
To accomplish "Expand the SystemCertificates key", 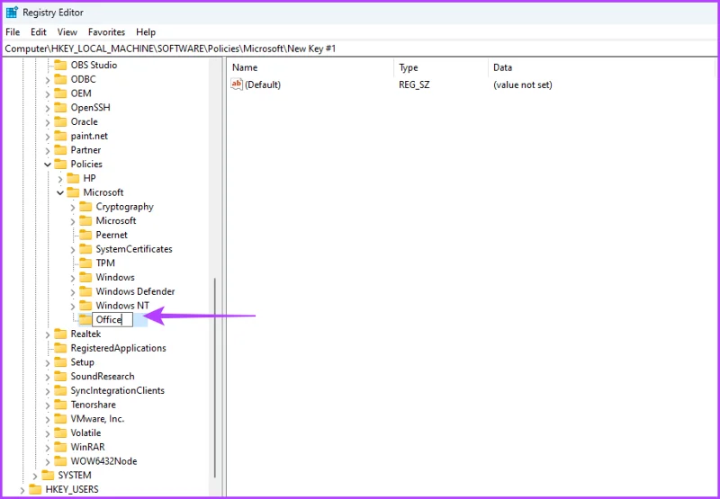I will [73, 249].
